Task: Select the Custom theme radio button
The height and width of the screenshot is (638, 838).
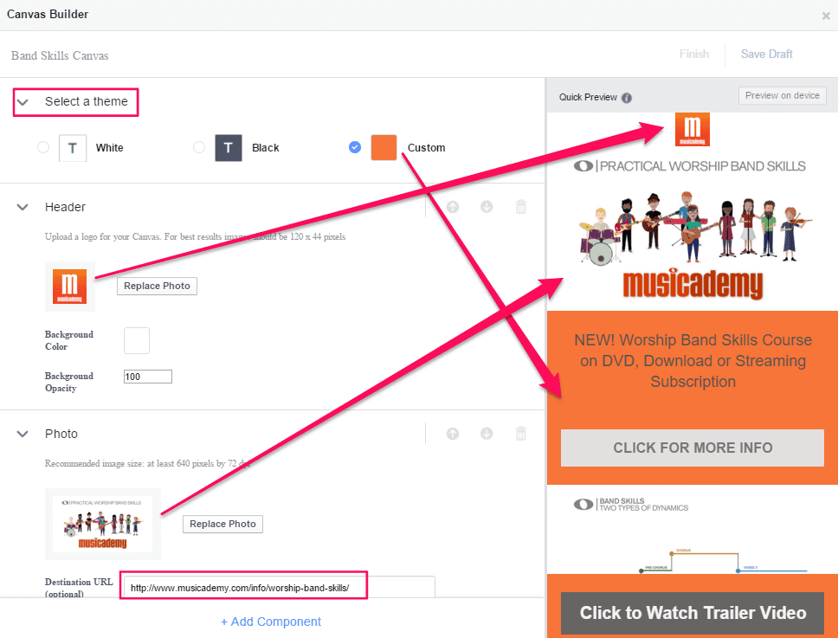Action: pyautogui.click(x=355, y=147)
